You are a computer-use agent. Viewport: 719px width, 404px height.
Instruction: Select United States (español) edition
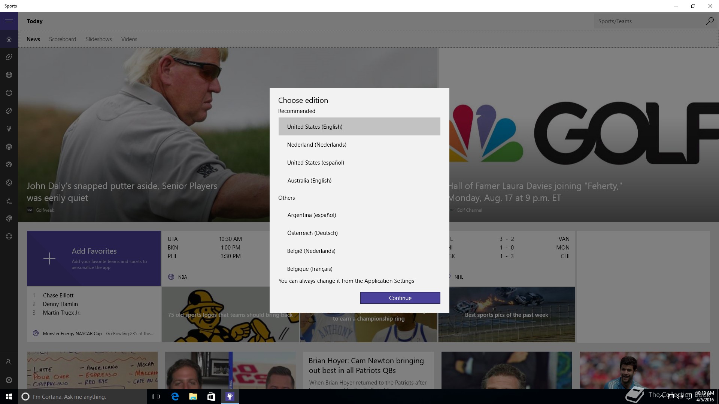coord(359,162)
